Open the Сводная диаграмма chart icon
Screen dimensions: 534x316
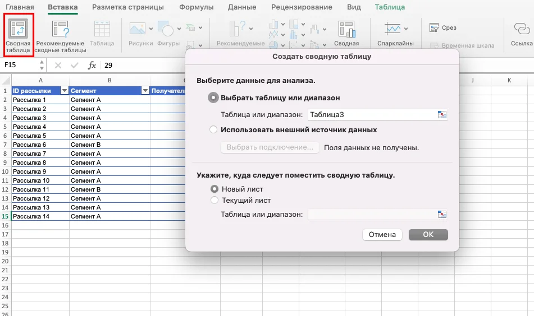[x=346, y=30]
